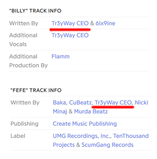Click the "FEFE" TRACK INFO heading
Image resolution: width=157 pixels, height=159 pixels.
tap(36, 90)
